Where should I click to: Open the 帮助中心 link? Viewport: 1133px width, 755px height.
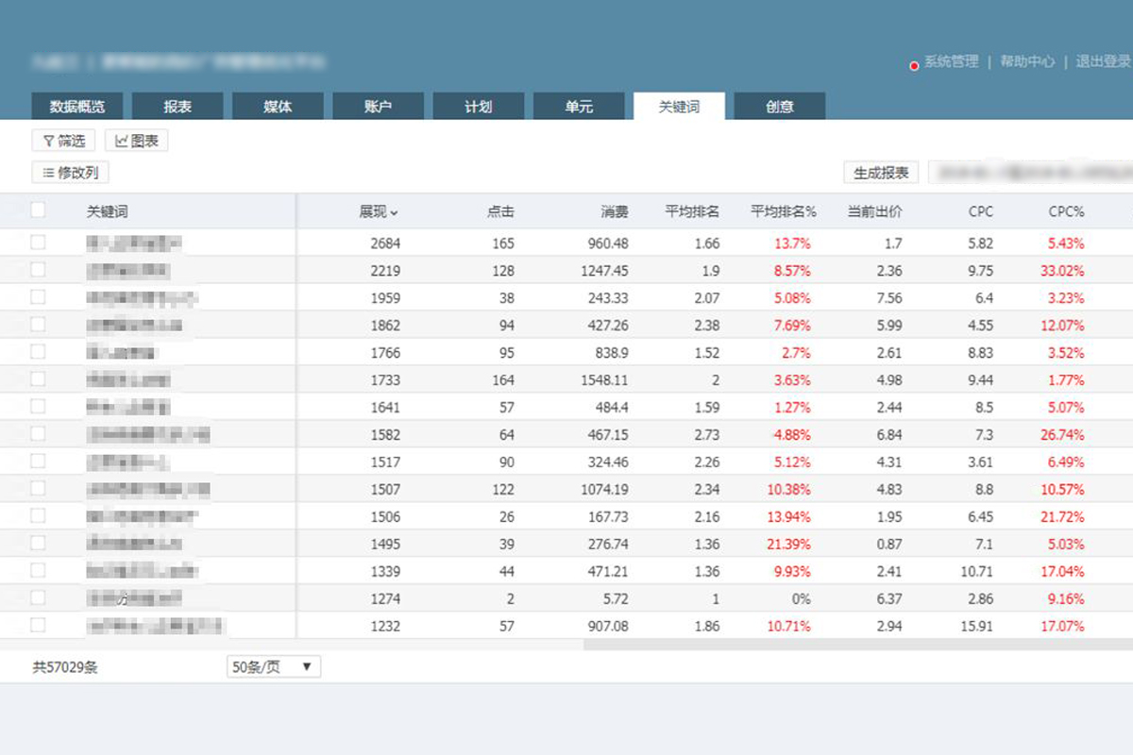tap(1027, 61)
